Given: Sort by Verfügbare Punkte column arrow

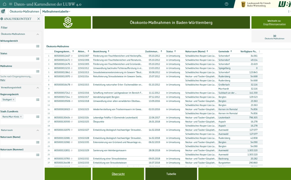Looking at the screenshot, I should click(259, 51).
